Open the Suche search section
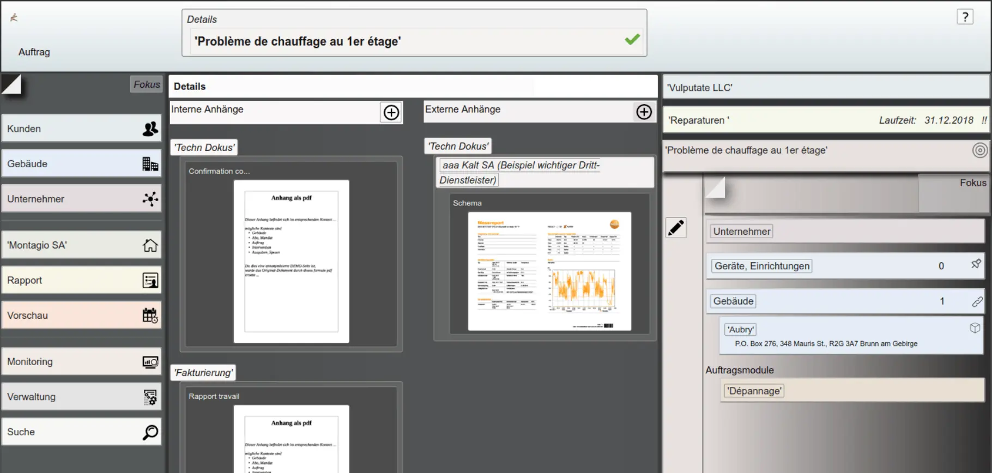992x473 pixels. coord(81,432)
